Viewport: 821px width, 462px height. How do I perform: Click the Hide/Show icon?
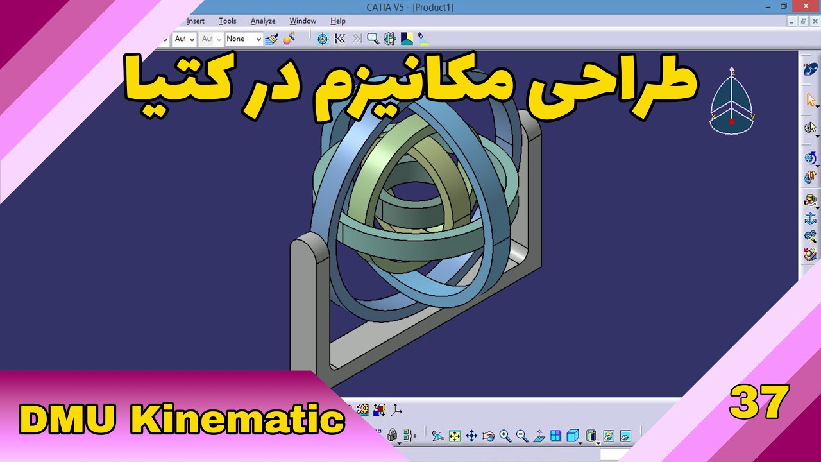609,436
